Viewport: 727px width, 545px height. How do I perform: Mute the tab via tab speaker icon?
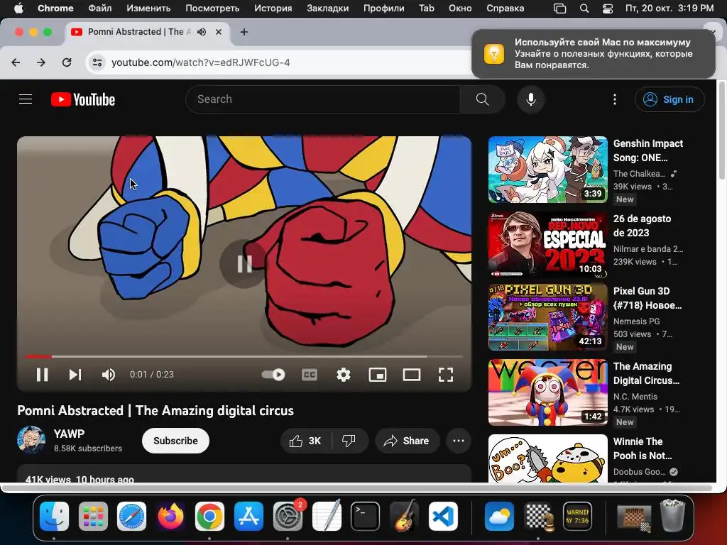[202, 32]
